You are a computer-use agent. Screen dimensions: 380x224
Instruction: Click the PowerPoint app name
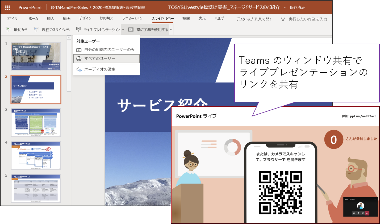tap(30, 7)
